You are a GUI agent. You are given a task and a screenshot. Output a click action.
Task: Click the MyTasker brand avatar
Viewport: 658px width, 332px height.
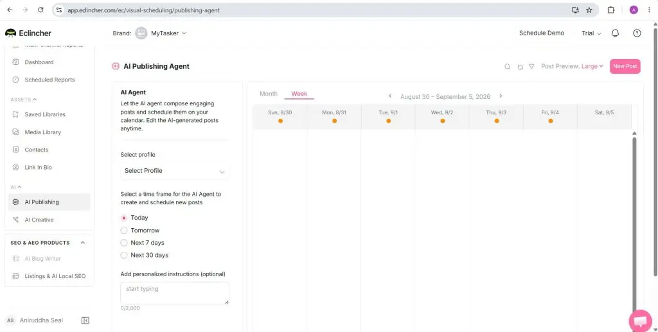[141, 33]
